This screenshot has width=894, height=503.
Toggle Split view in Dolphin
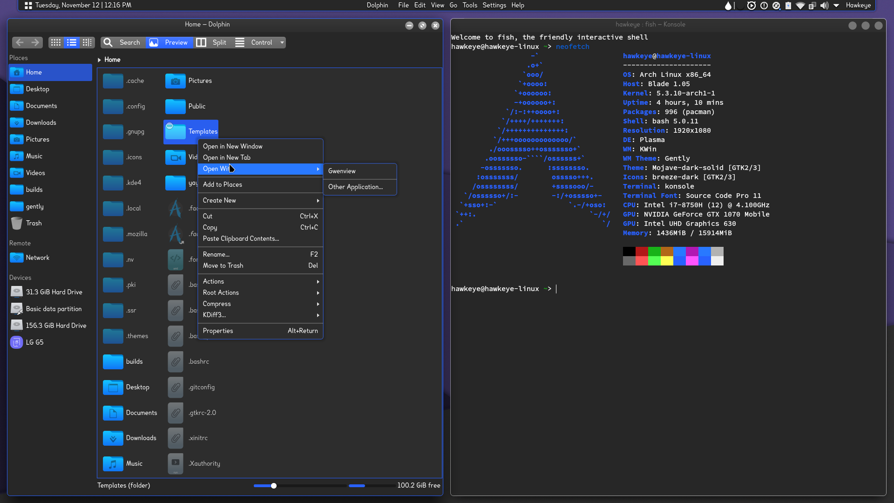[212, 42]
